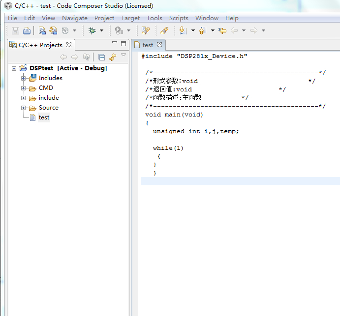Screen dimensions: 340x316
Task: Open the build-configuration dropdown arrow
Action: [74, 30]
